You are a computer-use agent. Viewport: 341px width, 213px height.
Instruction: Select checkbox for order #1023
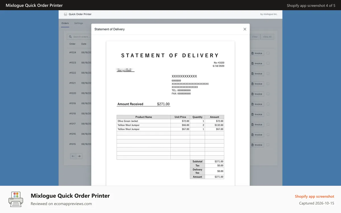268,63
